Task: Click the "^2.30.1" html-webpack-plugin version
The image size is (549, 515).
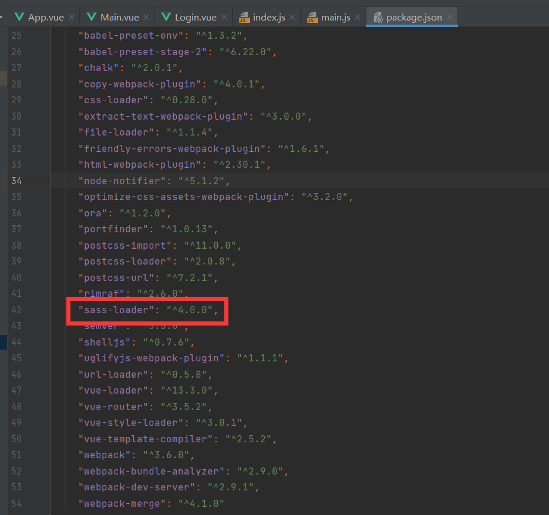Action: pos(240,164)
